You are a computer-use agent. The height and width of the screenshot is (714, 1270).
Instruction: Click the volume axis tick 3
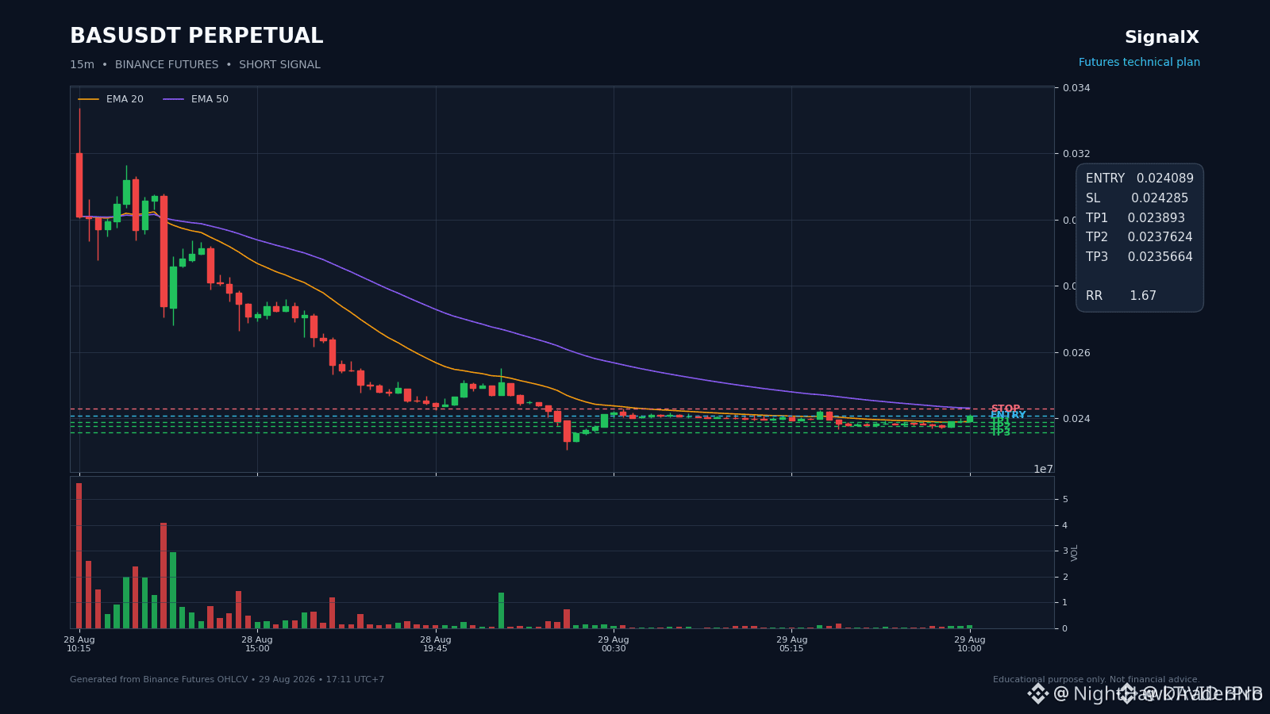click(x=1065, y=551)
